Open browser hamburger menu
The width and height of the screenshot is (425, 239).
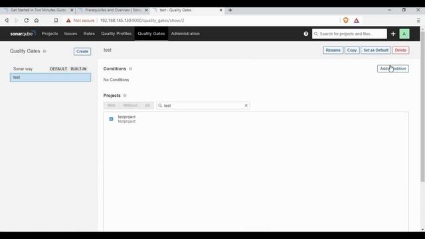[418, 21]
